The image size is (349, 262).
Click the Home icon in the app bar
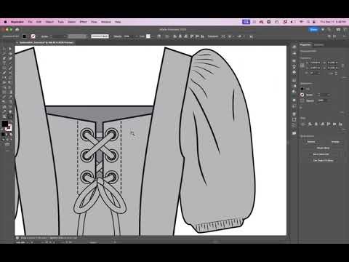coord(17,30)
